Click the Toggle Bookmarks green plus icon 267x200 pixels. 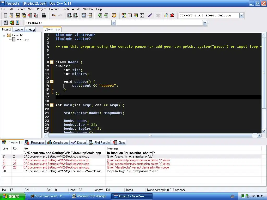click(11, 23)
